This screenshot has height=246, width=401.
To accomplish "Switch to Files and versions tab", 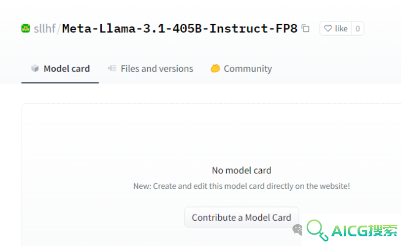I will (x=150, y=69).
